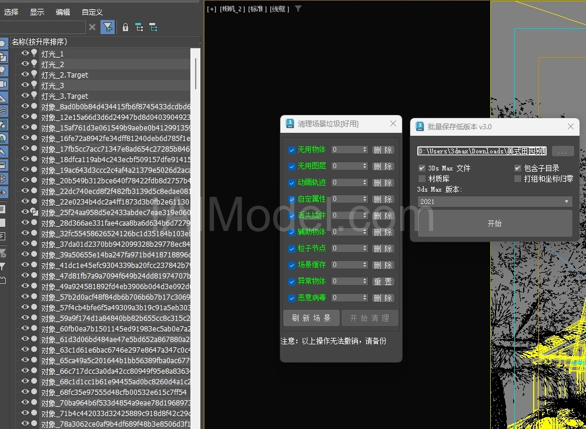Click 删除 next to 自定属性
The image size is (586, 429).
(x=383, y=200)
